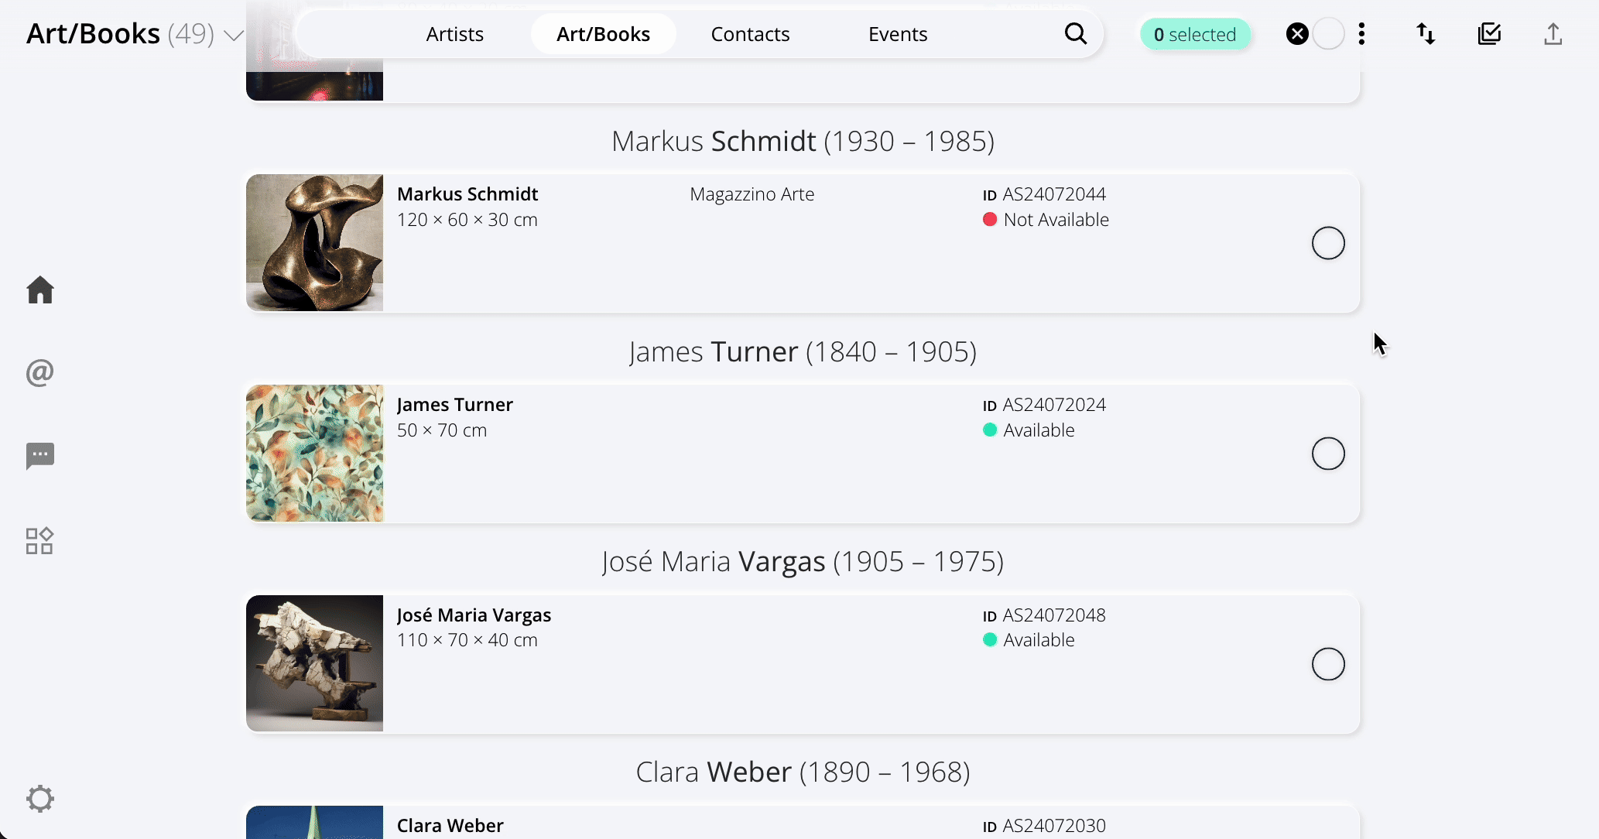The width and height of the screenshot is (1599, 839).
Task: Toggle the switch next to the X icon
Action: click(x=1329, y=34)
